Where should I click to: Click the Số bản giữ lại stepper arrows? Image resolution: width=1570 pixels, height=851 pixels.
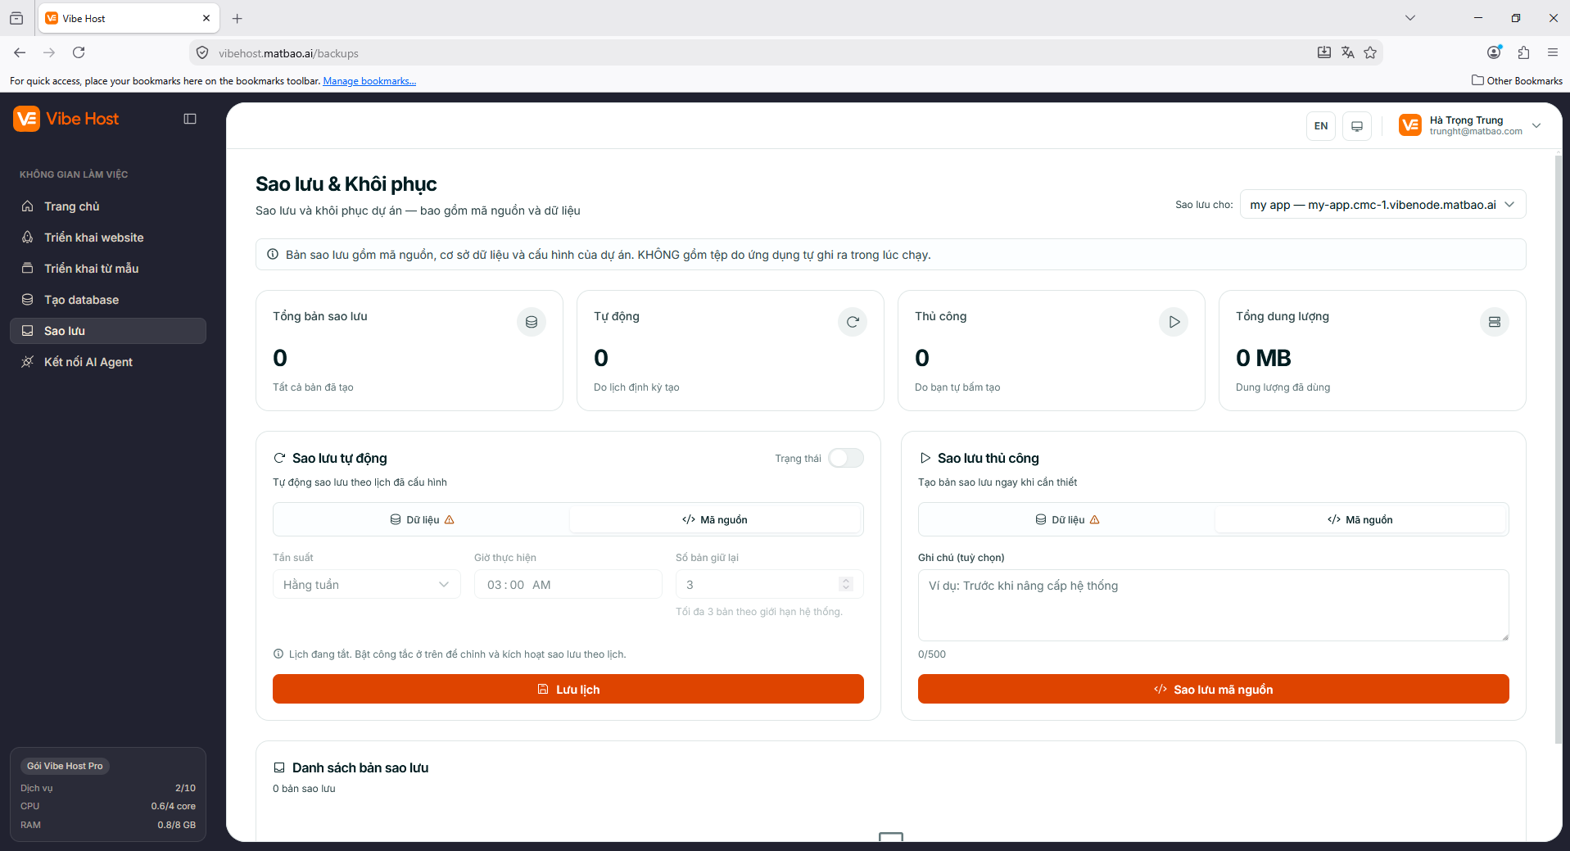(846, 584)
